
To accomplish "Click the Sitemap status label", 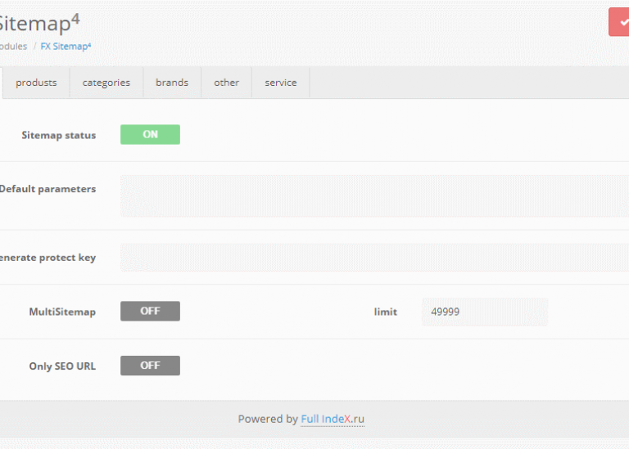I will point(59,136).
